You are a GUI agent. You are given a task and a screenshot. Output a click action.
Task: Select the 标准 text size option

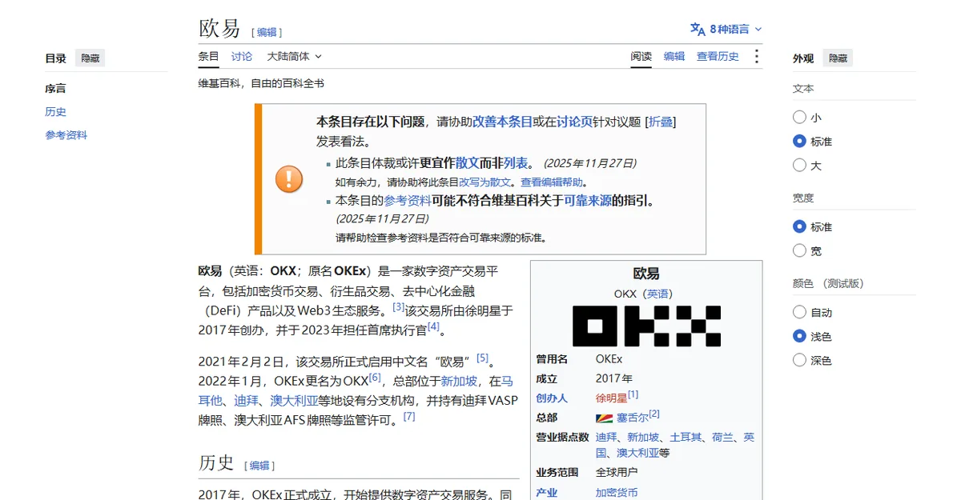click(x=799, y=141)
